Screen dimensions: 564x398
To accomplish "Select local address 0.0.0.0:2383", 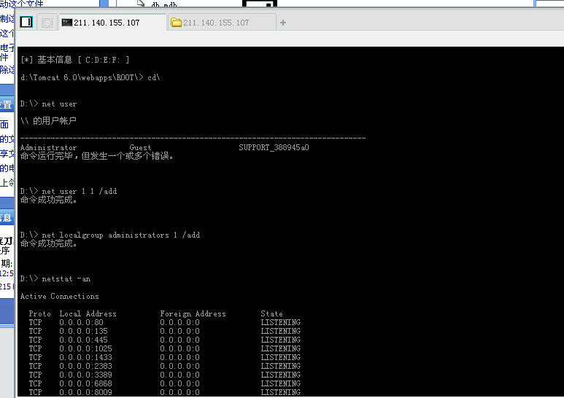I will click(x=85, y=366).
